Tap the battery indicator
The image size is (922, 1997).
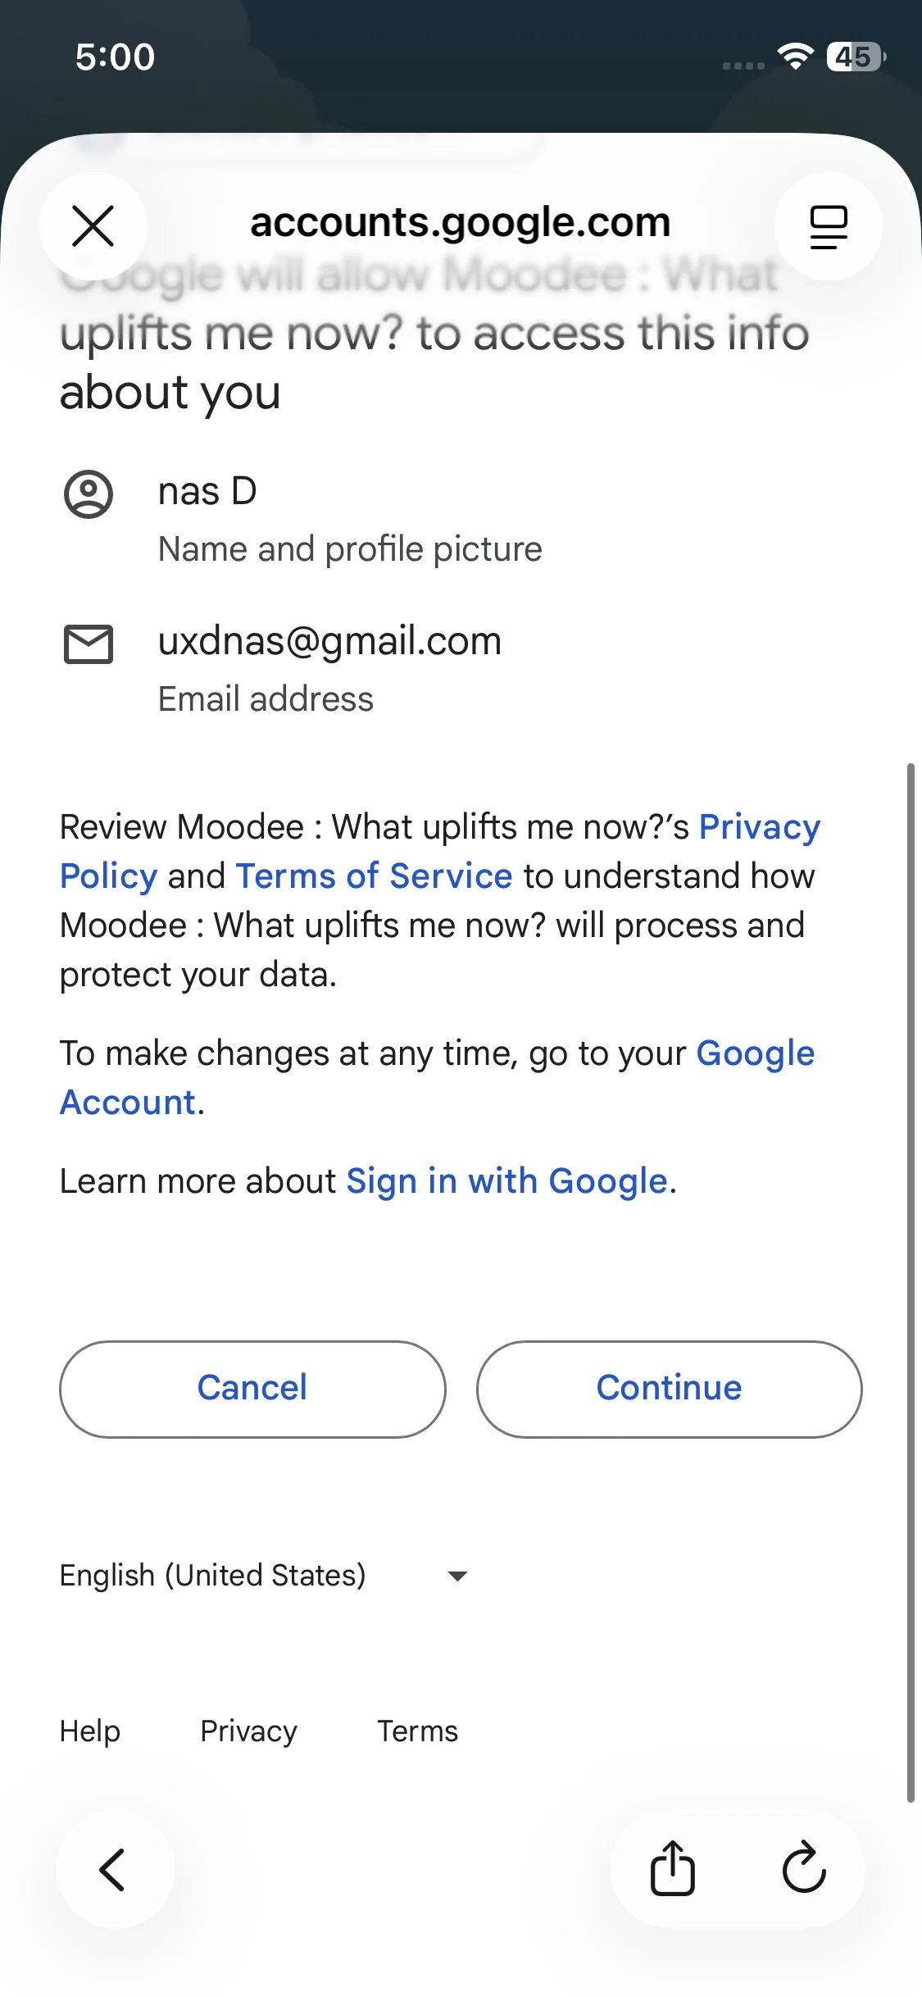tap(856, 57)
